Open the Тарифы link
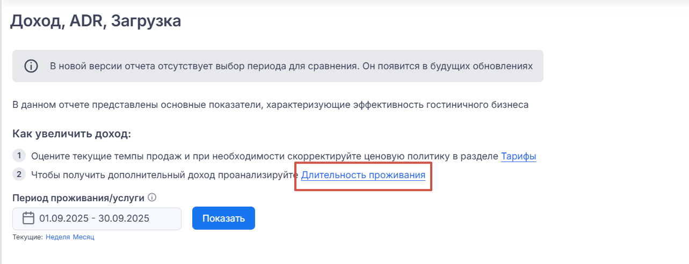Viewport: 689px width, 264px height. tap(518, 157)
